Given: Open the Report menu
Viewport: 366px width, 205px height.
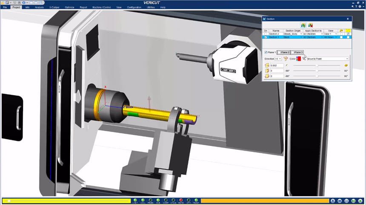Looking at the screenshot, I should (83, 7).
